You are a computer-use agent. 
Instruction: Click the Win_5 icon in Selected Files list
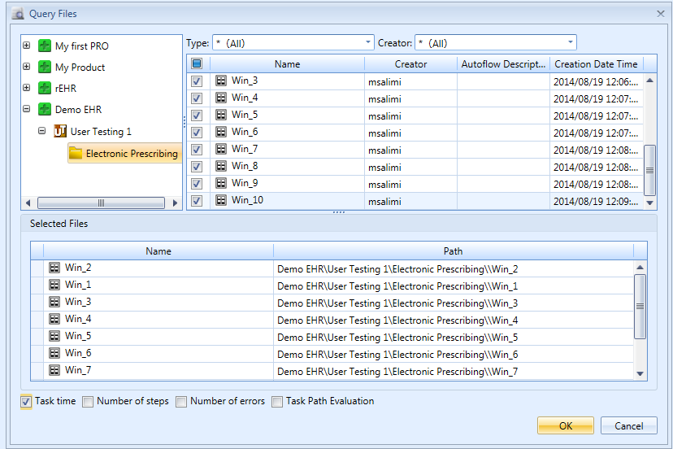point(54,336)
